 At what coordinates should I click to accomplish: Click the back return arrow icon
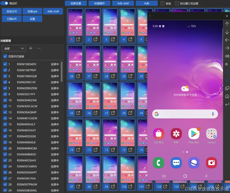click(x=227, y=104)
